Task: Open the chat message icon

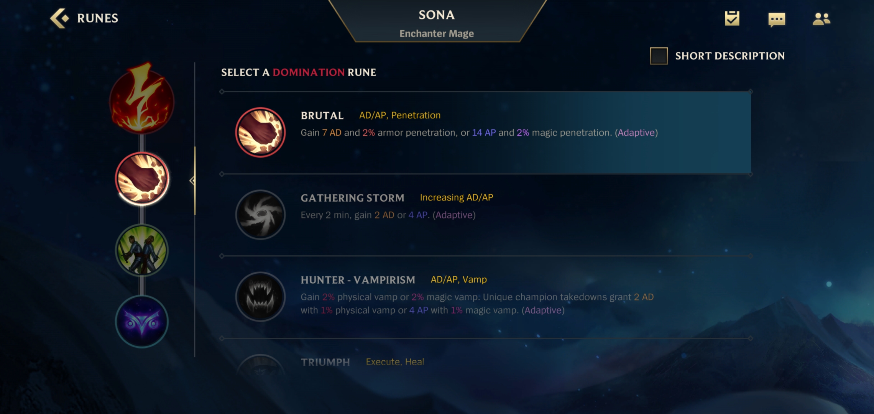Action: click(x=777, y=19)
